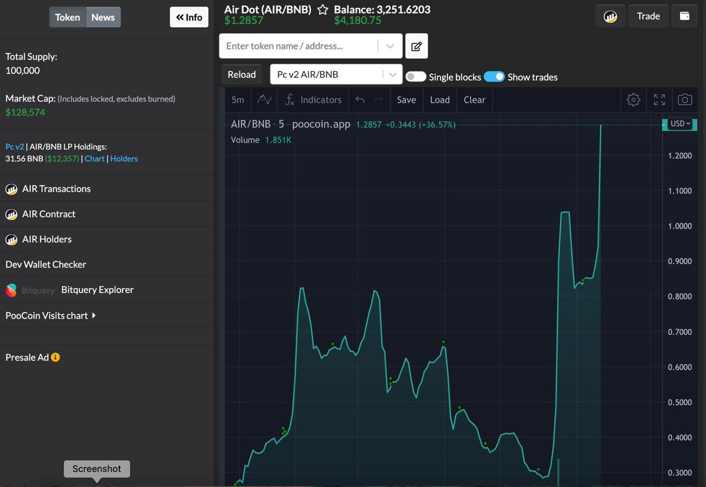Open the LP Holders link
The width and height of the screenshot is (706, 487).
pyautogui.click(x=124, y=158)
